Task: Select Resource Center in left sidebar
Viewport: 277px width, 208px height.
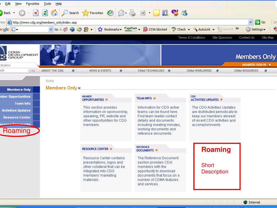Action: coord(17,117)
